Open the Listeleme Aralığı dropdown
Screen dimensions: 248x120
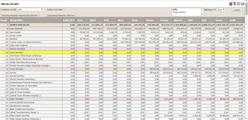[x=30, y=10]
